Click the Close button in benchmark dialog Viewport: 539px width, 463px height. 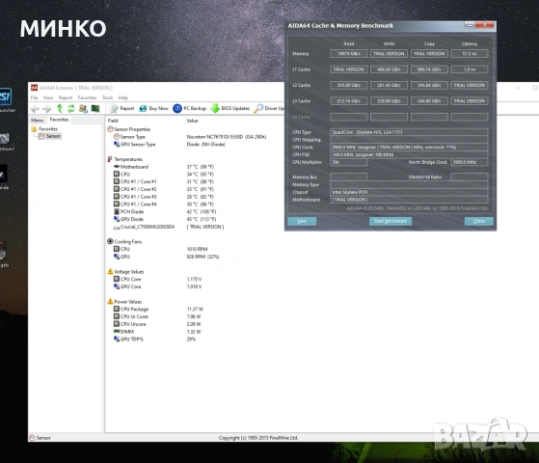[x=479, y=221]
